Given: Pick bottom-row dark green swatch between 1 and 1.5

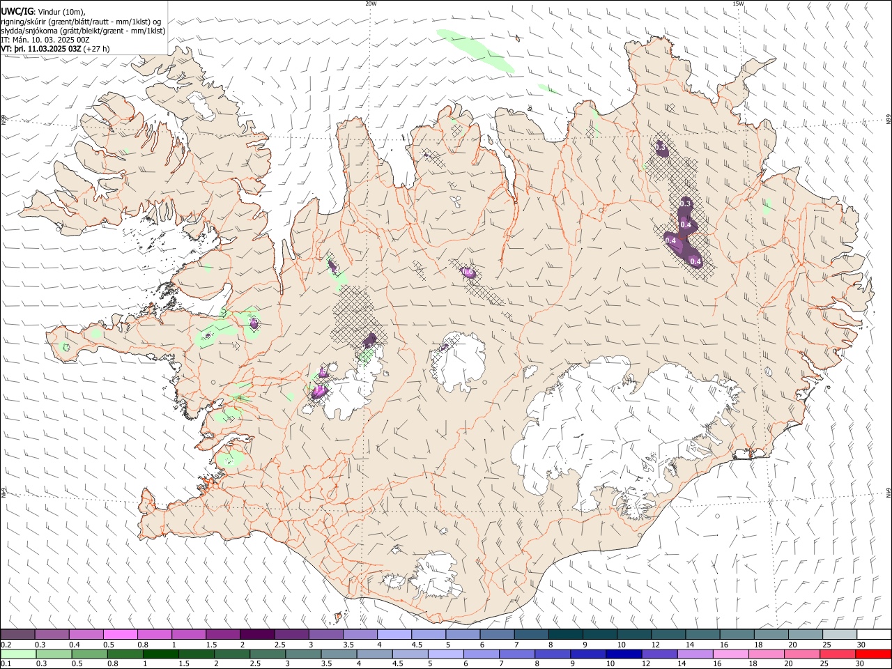Looking at the screenshot, I should pos(160,654).
